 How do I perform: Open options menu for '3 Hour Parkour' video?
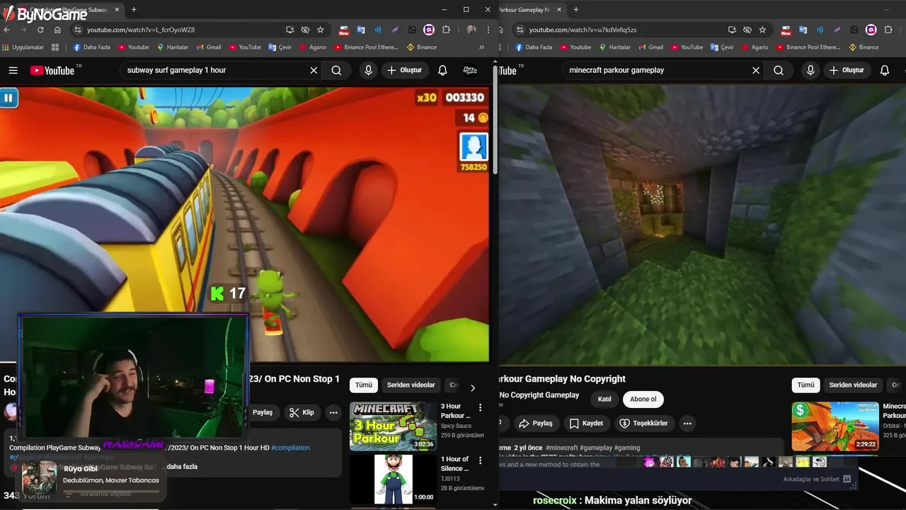pyautogui.click(x=480, y=407)
